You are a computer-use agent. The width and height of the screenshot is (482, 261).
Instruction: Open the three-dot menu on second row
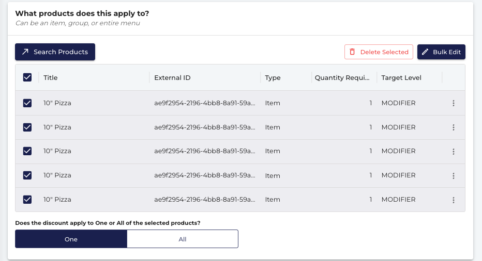pos(454,127)
